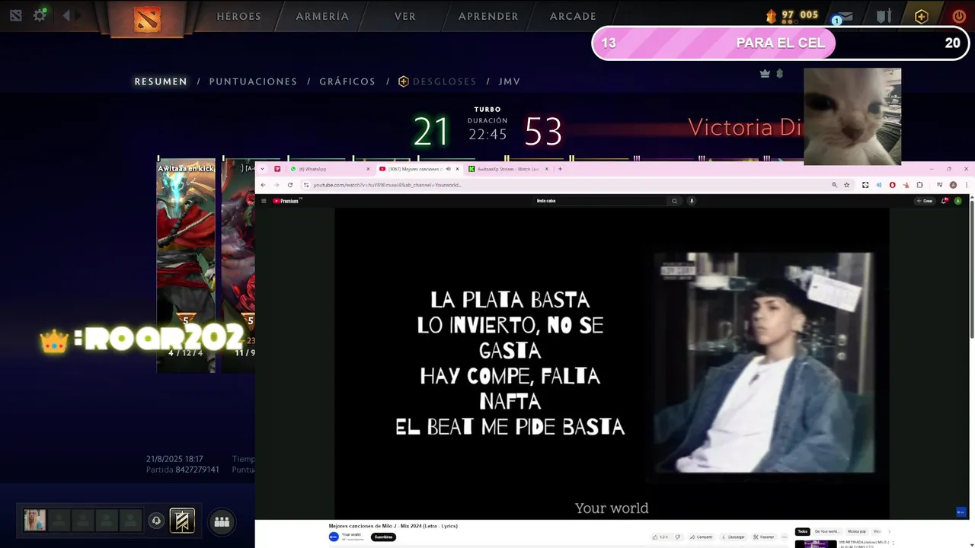
Task: Click the YouTube Premium logo
Action: click(x=288, y=201)
